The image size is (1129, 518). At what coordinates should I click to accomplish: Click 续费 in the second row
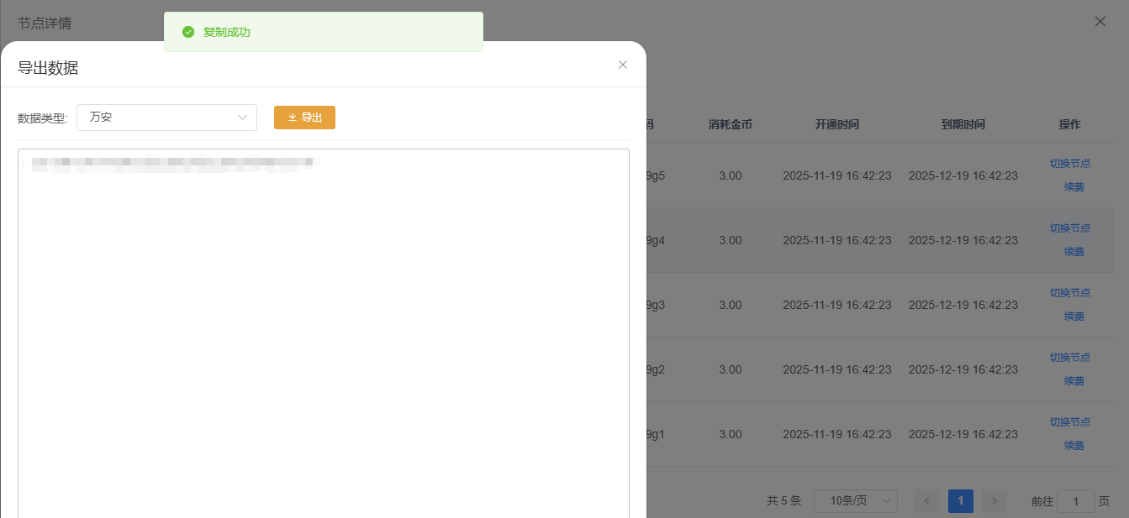pos(1074,252)
